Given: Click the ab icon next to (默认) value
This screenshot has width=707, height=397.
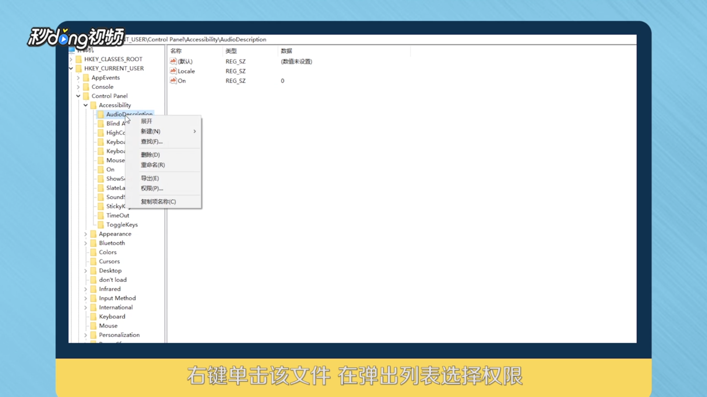Looking at the screenshot, I should [173, 61].
